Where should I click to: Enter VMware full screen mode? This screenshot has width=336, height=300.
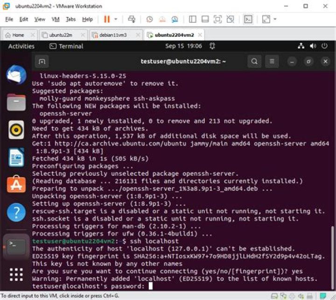217,19
